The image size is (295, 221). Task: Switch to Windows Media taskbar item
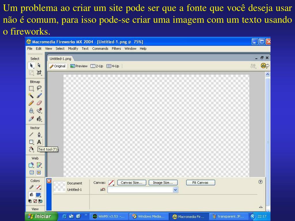(x=149, y=216)
